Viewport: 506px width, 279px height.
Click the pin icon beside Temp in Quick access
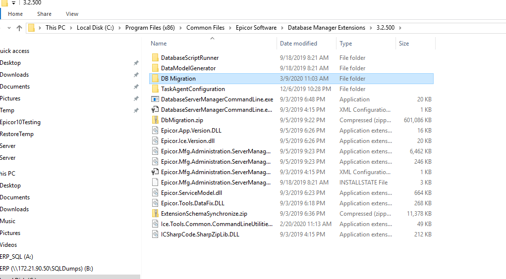[136, 110]
